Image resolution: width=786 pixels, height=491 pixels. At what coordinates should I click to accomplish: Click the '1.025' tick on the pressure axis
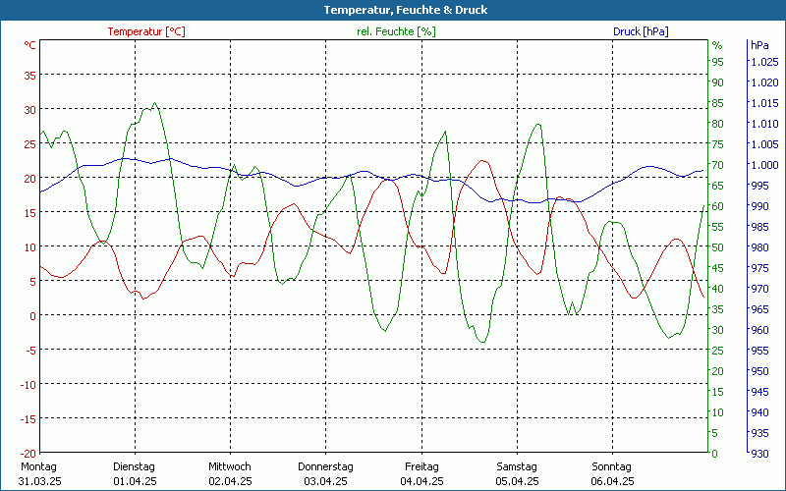764,62
